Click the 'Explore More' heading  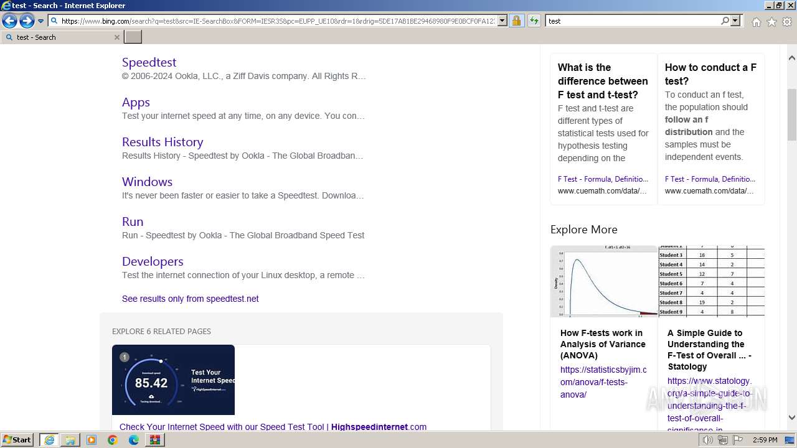click(x=584, y=230)
